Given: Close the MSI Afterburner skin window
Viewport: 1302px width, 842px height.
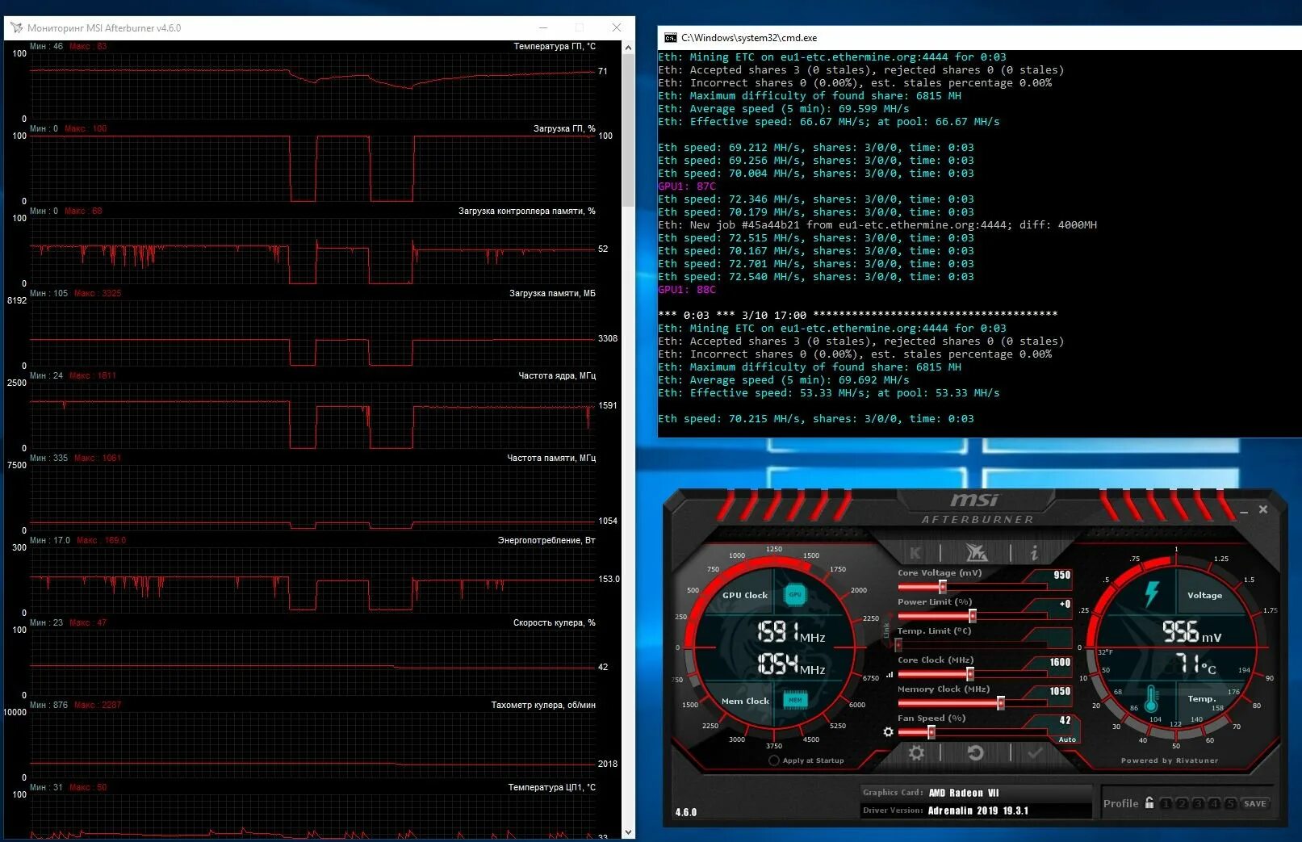Looking at the screenshot, I should 1263,509.
